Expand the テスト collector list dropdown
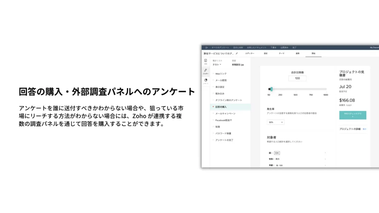Image resolution: width=379 pixels, height=213 pixels. [217, 65]
